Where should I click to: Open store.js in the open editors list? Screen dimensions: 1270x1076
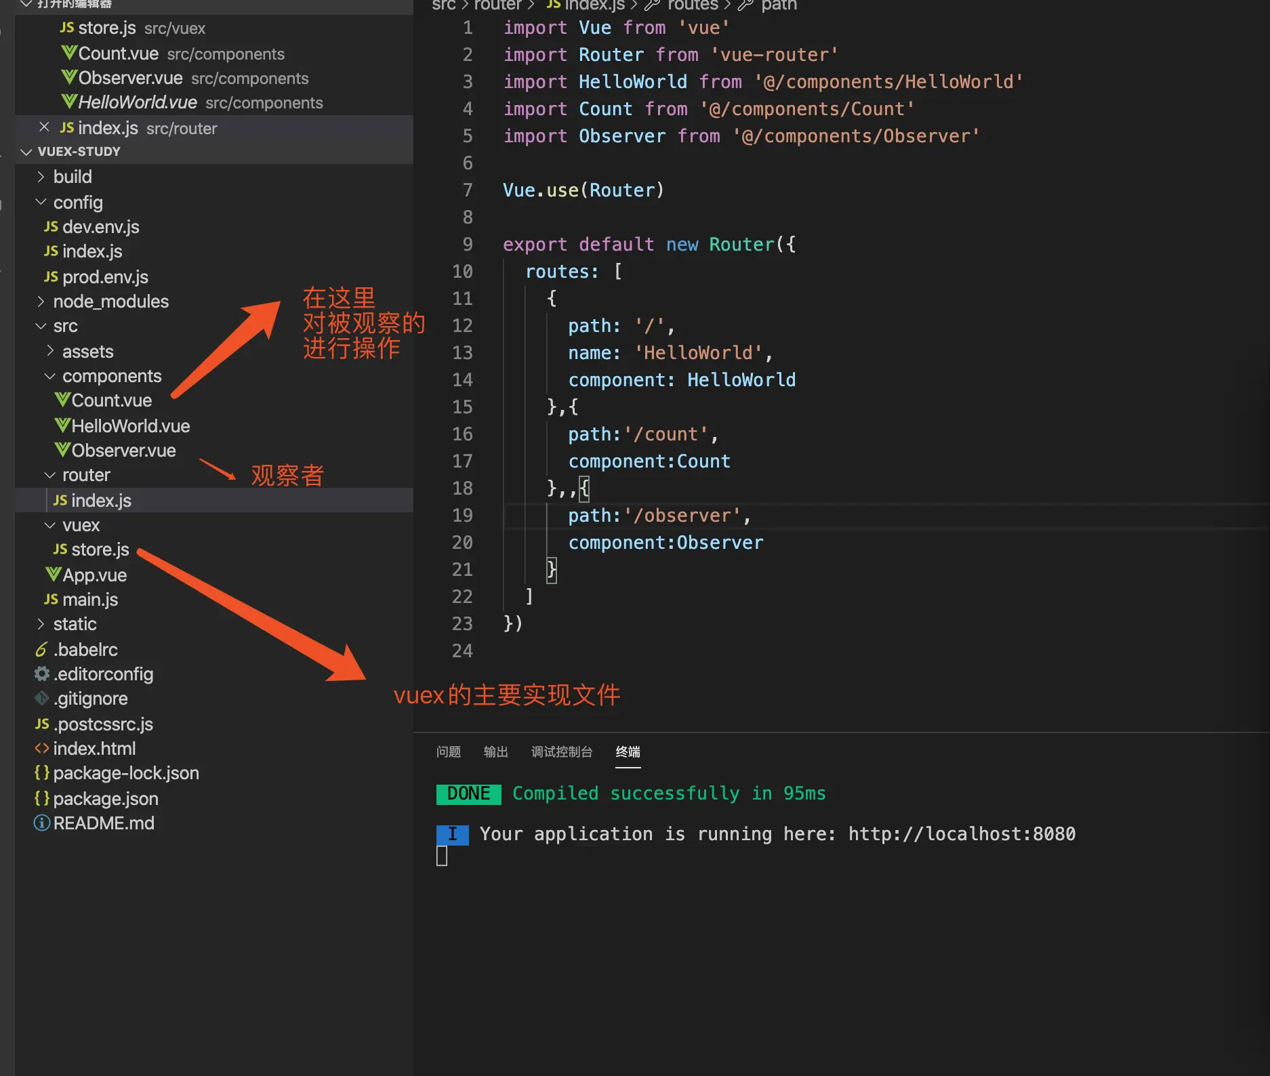point(107,28)
